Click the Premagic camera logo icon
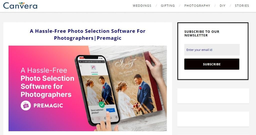This screenshot has width=256, height=135. [x=26, y=106]
